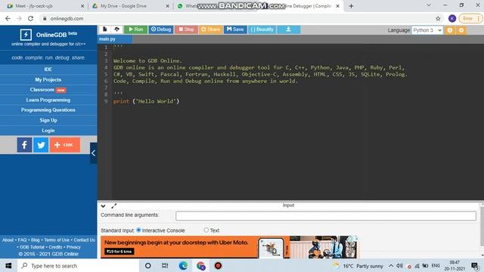Close the Uber Moto advertisement

pos(356,239)
